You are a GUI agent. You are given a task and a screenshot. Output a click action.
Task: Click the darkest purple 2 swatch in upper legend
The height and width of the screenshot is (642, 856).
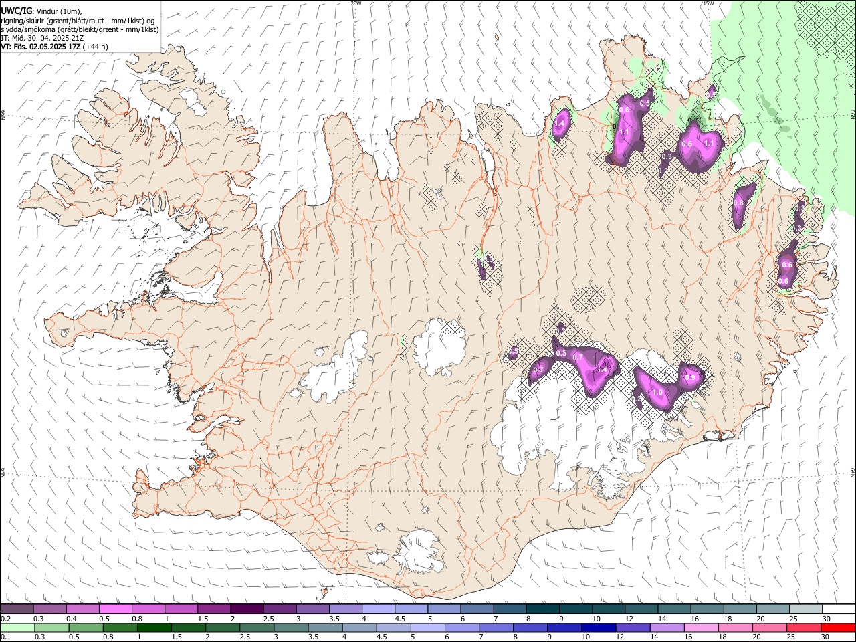246,609
